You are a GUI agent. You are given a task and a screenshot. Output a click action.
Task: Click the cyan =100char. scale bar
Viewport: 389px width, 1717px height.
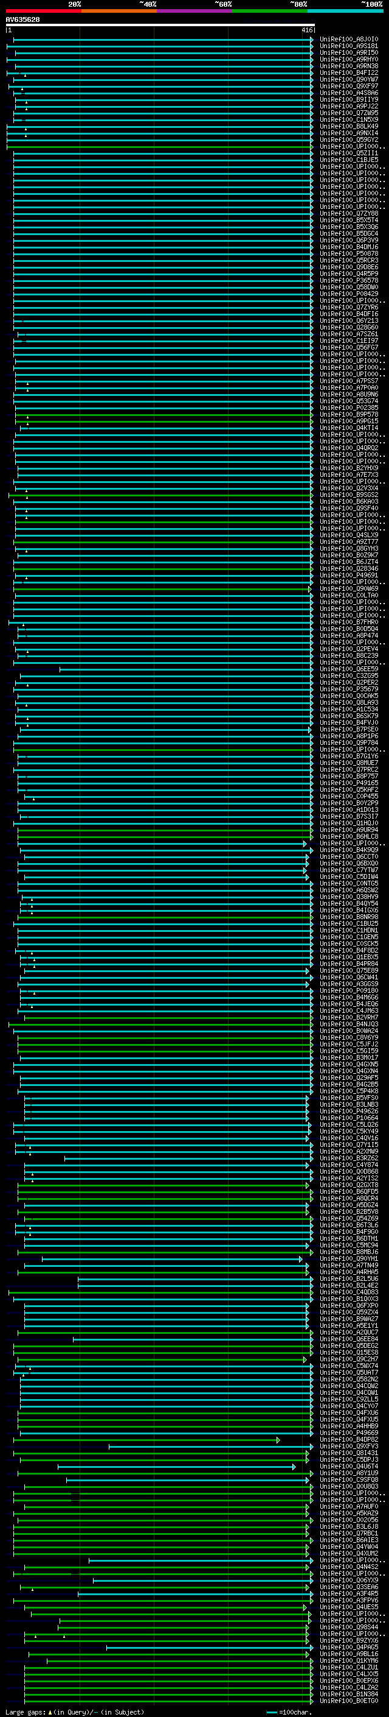click(272, 1712)
